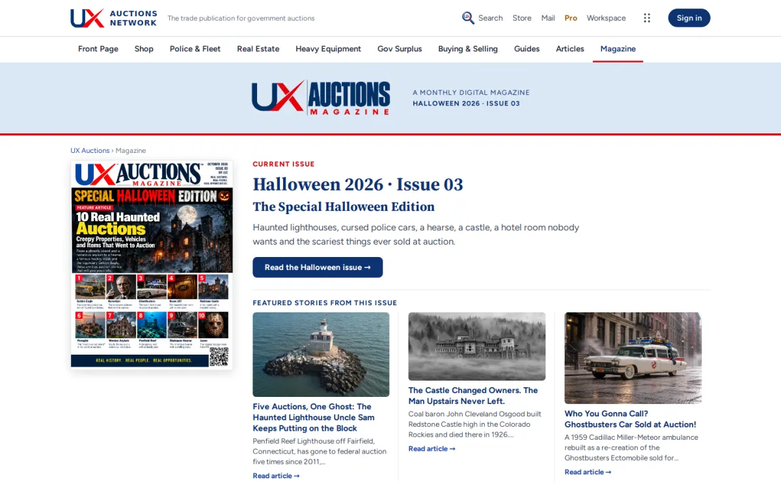Viewport: 781px width, 488px height.
Task: Click the Sign in button
Action: (x=689, y=18)
